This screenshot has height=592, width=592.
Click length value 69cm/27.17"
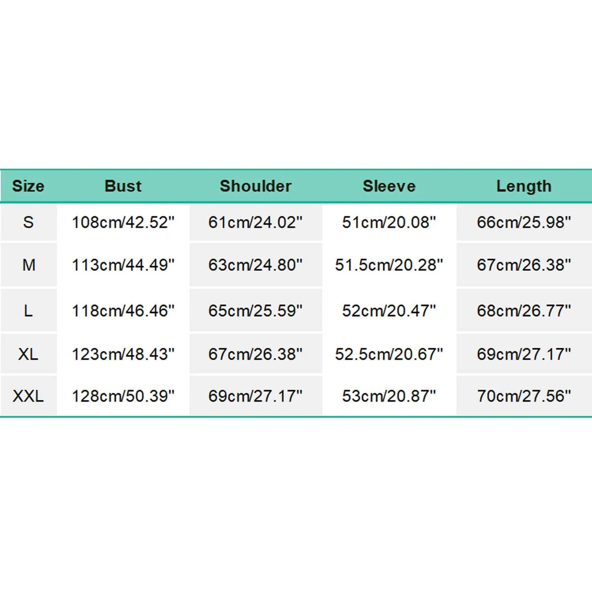[524, 354]
